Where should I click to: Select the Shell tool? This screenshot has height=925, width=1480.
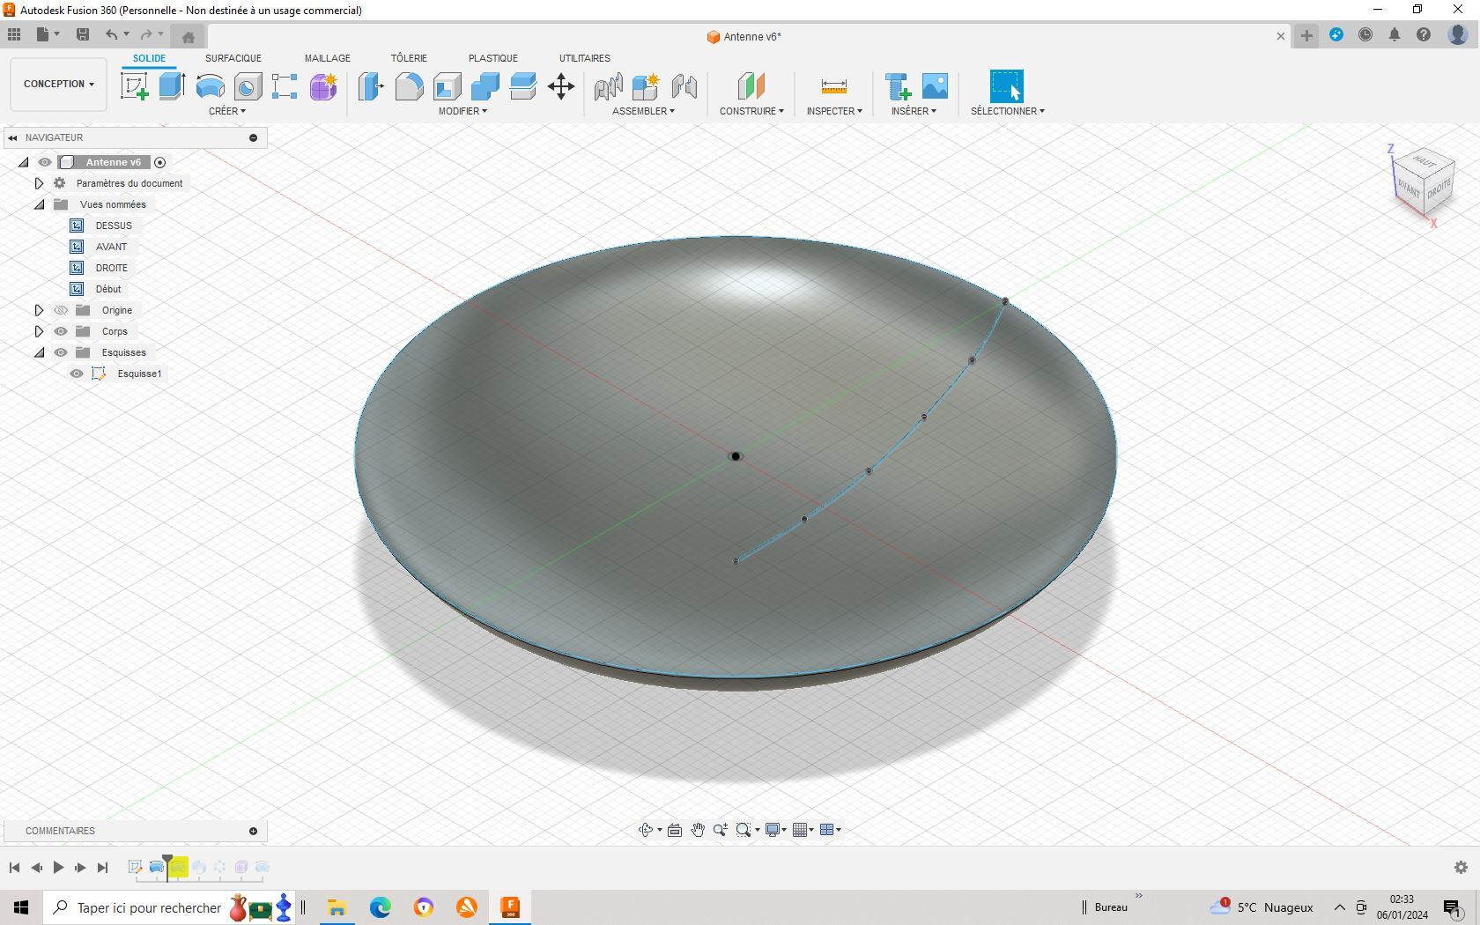coord(448,86)
